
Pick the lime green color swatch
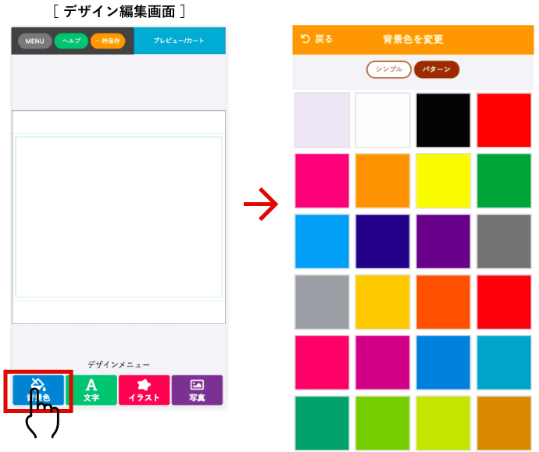tap(383, 423)
